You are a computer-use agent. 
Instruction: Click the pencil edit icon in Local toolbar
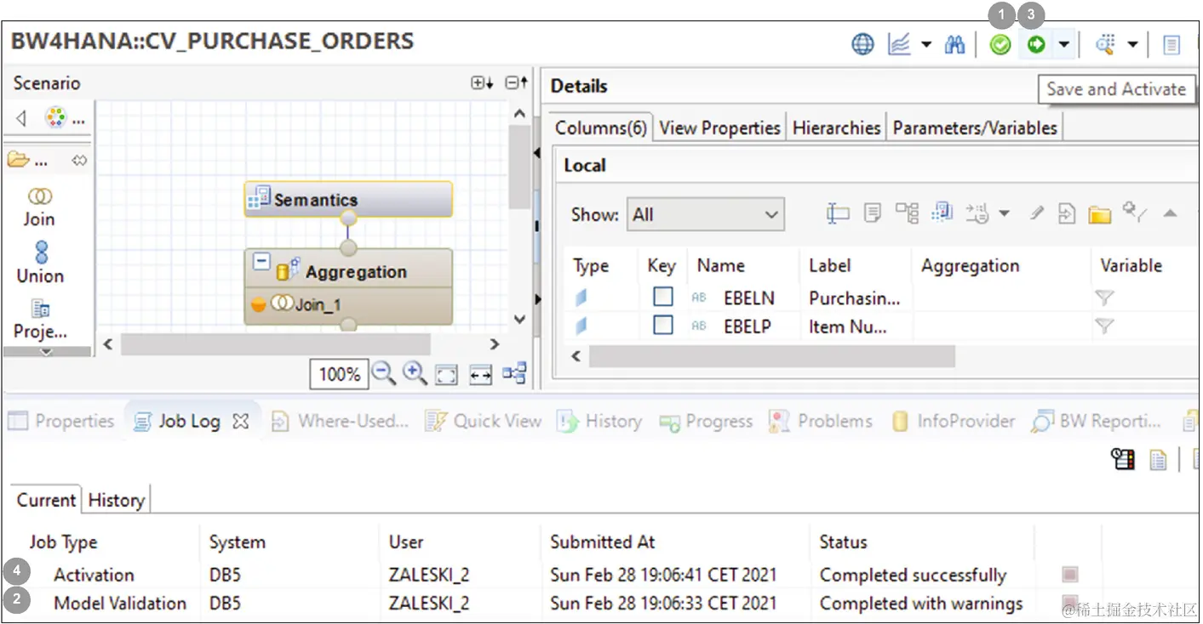(1036, 213)
